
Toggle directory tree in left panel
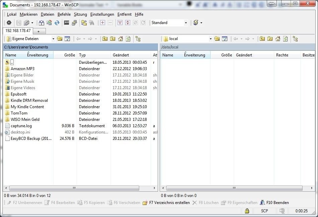138,39
